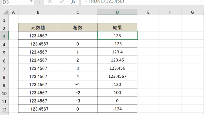Select the empty 桁数 cell in row 3
The image size is (204, 115).
pyautogui.click(x=78, y=35)
